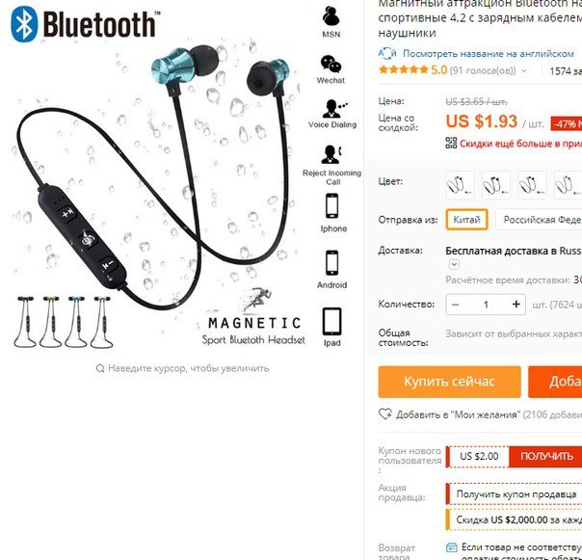Click the QR code icon for app discounts
This screenshot has height=560, width=582.
click(x=451, y=143)
